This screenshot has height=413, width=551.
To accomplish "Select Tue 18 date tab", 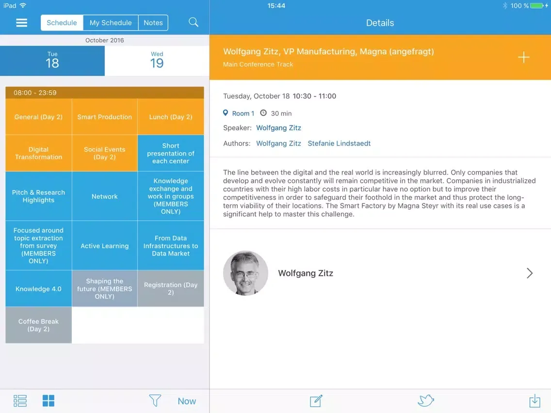I will point(52,61).
